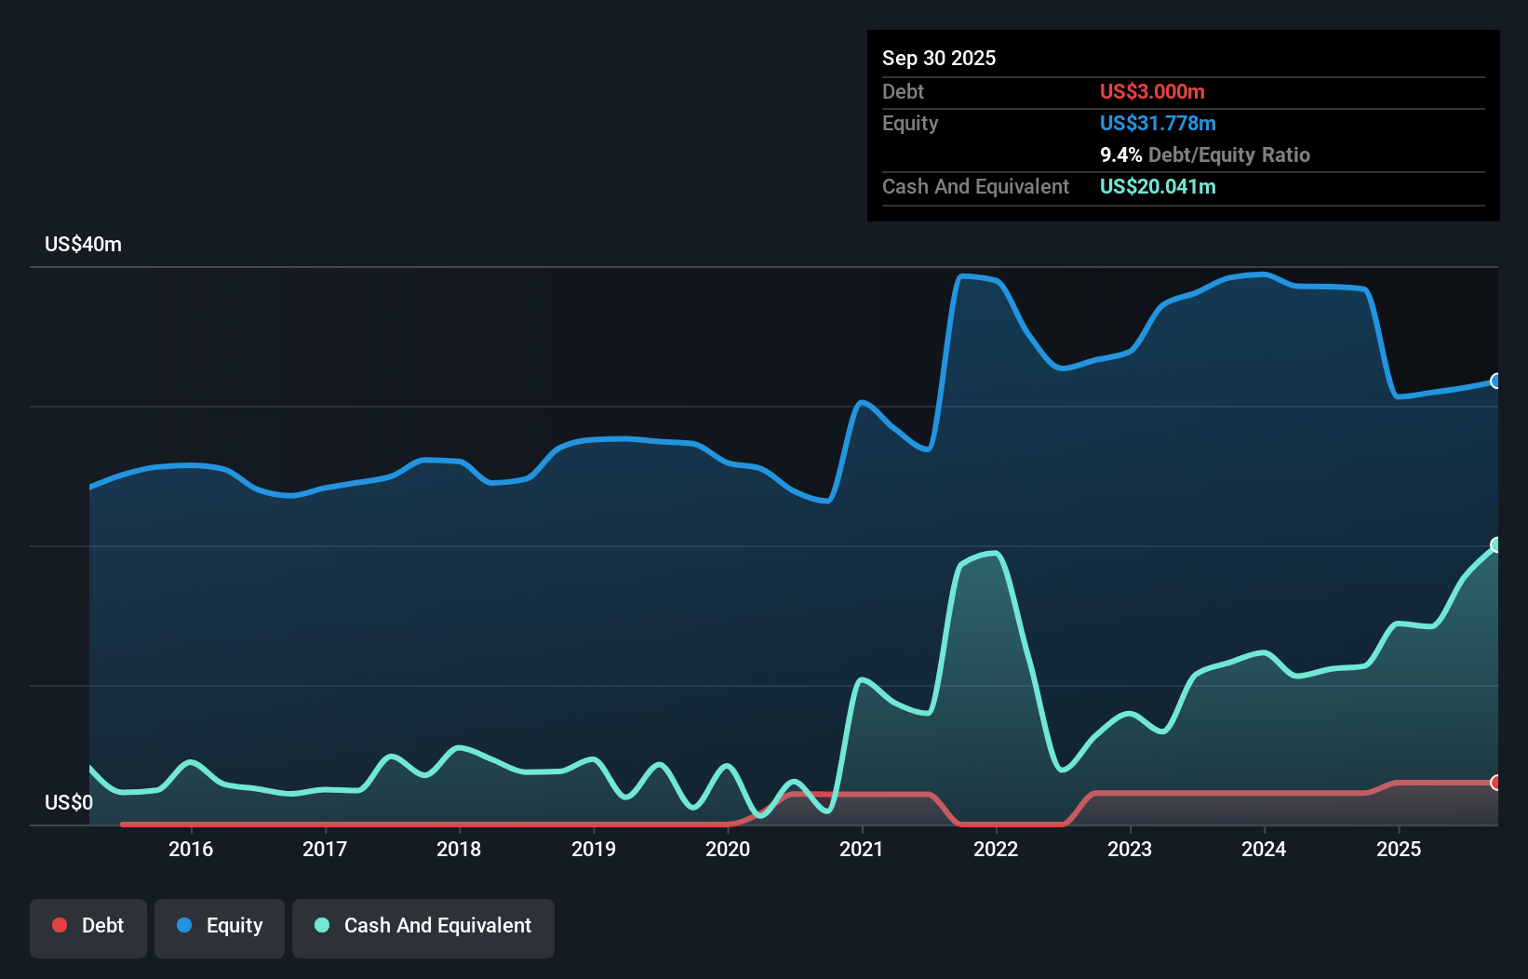Click the teal Cash And Equivalent legend dot
Image resolution: width=1528 pixels, height=979 pixels.
(x=320, y=925)
